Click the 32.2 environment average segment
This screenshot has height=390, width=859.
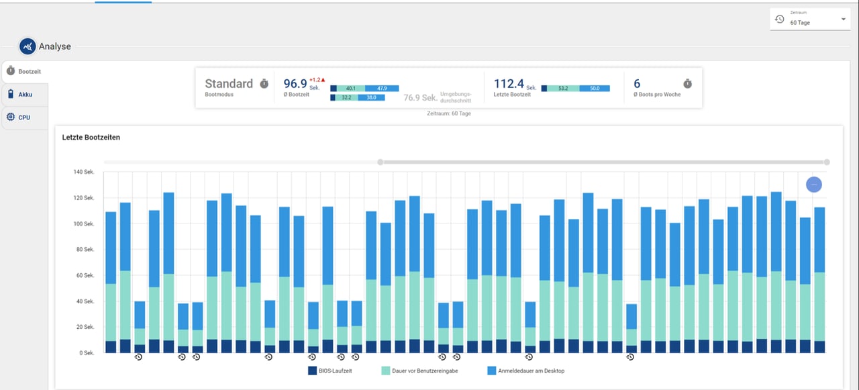[x=347, y=98]
